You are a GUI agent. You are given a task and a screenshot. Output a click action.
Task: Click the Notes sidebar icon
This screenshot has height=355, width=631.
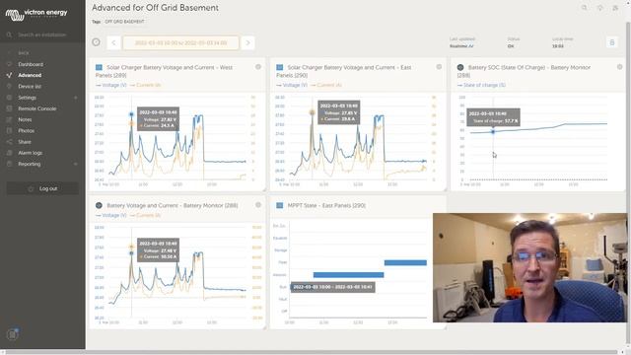pyautogui.click(x=9, y=120)
